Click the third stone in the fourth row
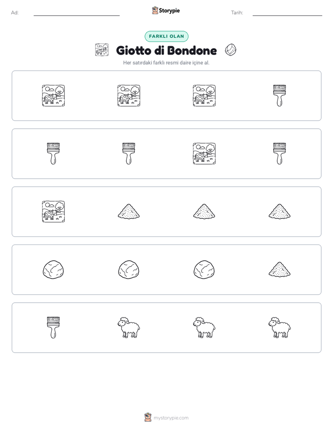333x431 pixels. click(x=204, y=270)
